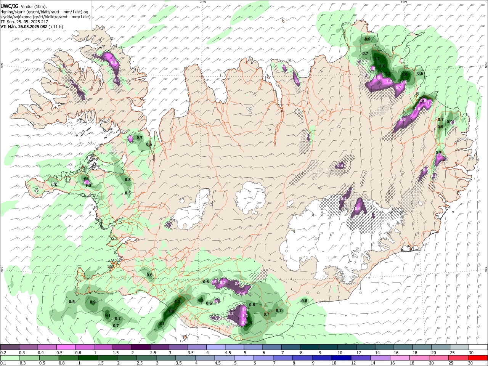Click the dark navy blue rain legend swatch
The height and width of the screenshot is (366, 488).
coord(340,358)
